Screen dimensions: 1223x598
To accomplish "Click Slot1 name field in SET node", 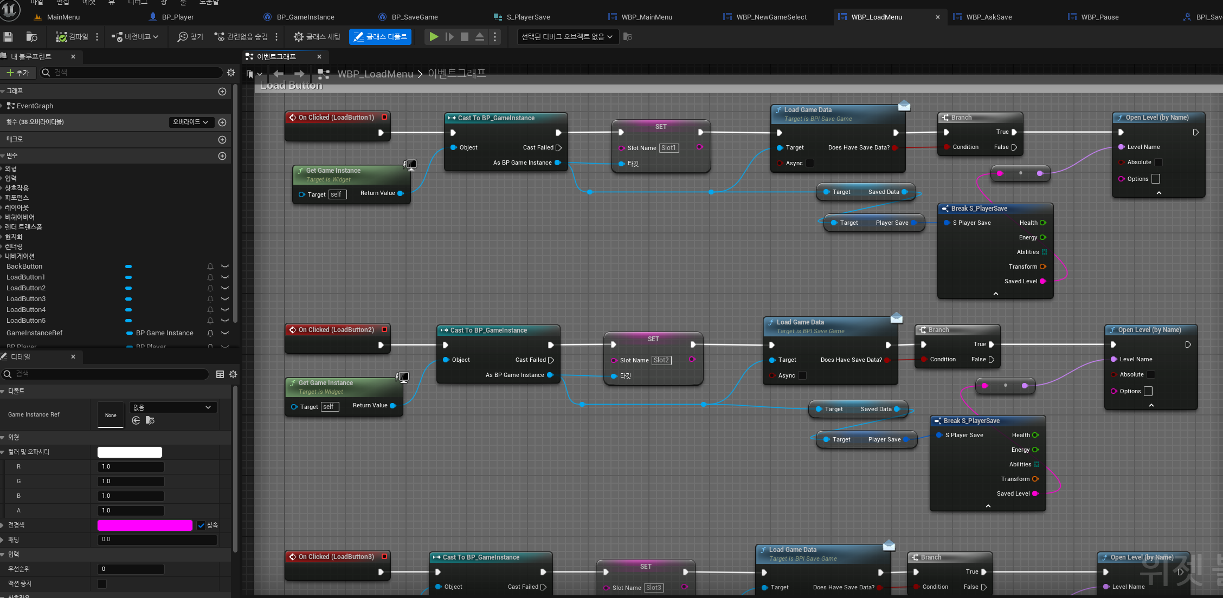I will coord(669,148).
